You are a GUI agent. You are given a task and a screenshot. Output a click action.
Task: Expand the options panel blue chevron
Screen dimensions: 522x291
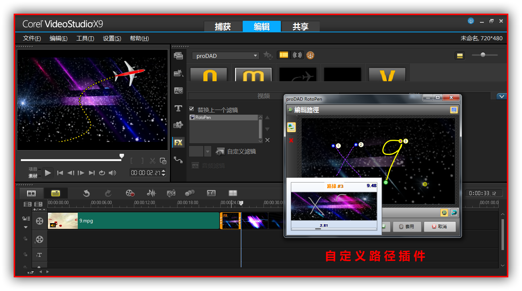(x=501, y=96)
